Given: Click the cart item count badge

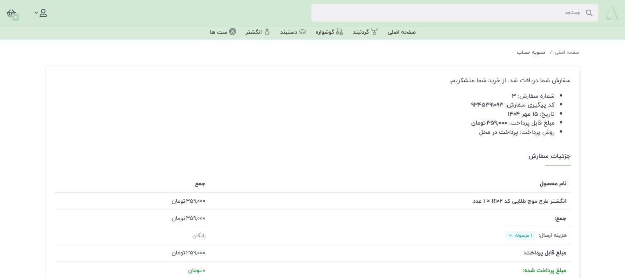Looking at the screenshot, I should pos(16,17).
